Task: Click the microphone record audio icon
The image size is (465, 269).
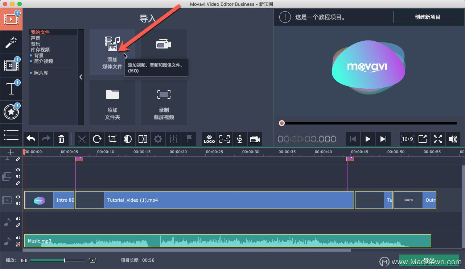Action: 240,139
